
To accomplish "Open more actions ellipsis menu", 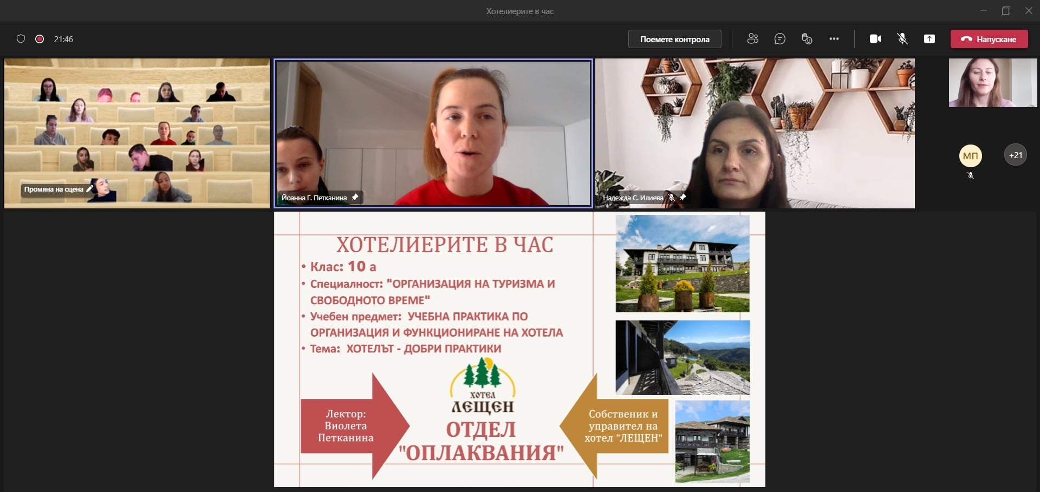I will (x=834, y=39).
